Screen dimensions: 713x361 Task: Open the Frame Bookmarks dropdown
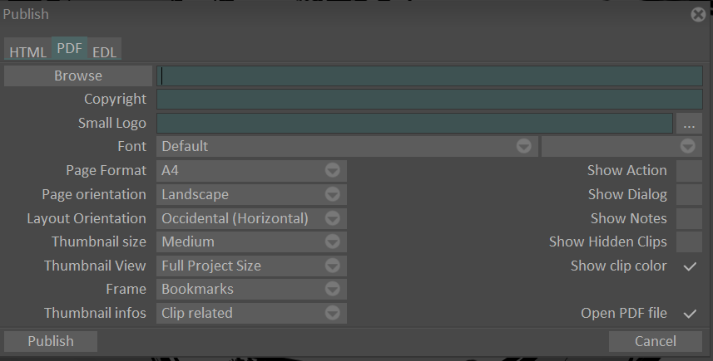[x=251, y=290]
